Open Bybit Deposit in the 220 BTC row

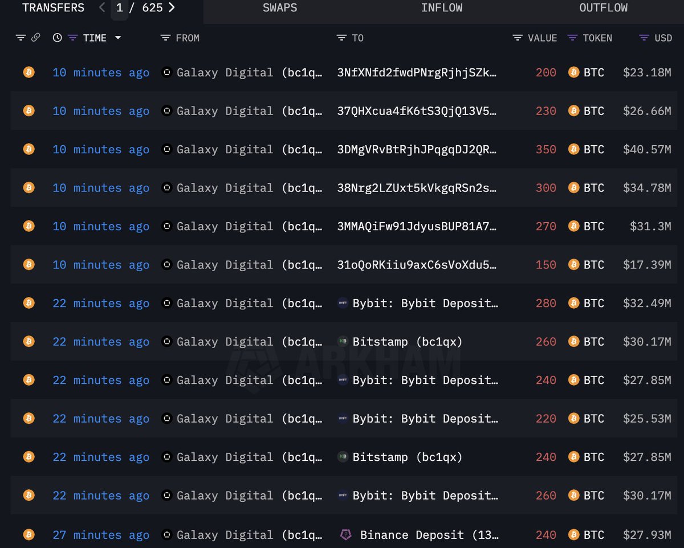pos(425,418)
